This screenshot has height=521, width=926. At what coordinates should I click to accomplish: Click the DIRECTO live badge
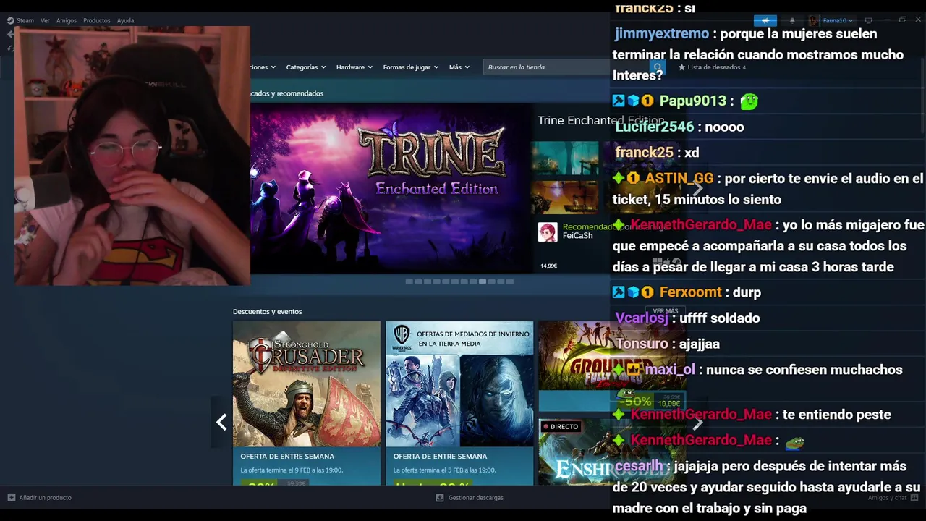[x=561, y=426]
